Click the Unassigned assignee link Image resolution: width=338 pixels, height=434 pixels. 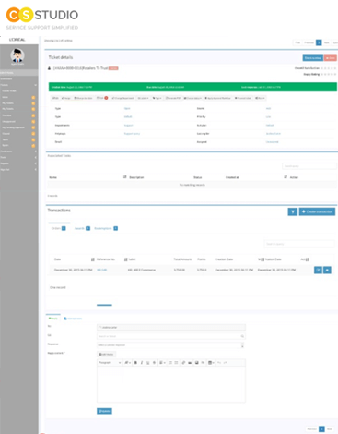[x=272, y=142]
